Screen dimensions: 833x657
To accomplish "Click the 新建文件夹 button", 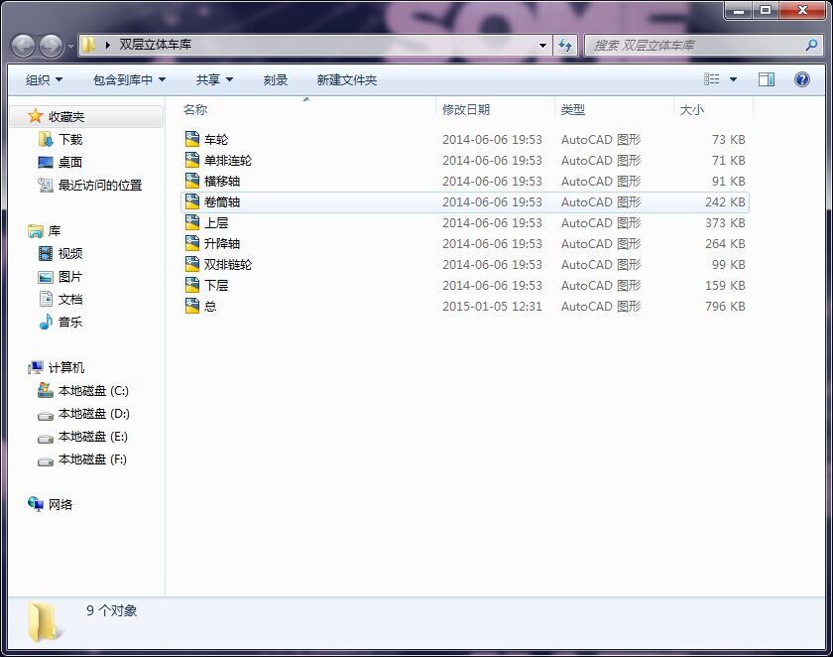I will (346, 79).
